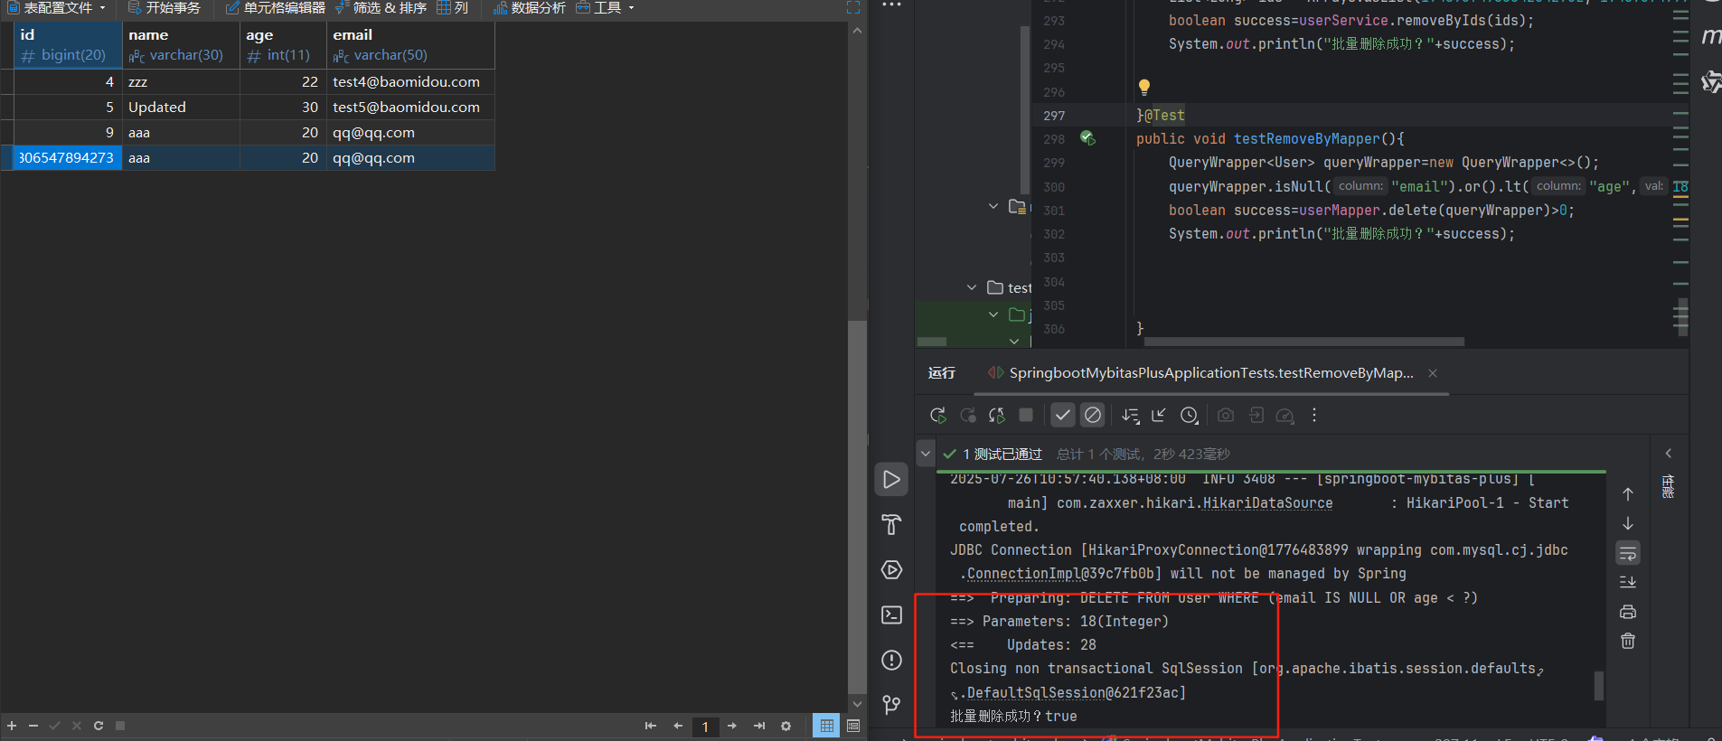Select the age column header

(283, 45)
